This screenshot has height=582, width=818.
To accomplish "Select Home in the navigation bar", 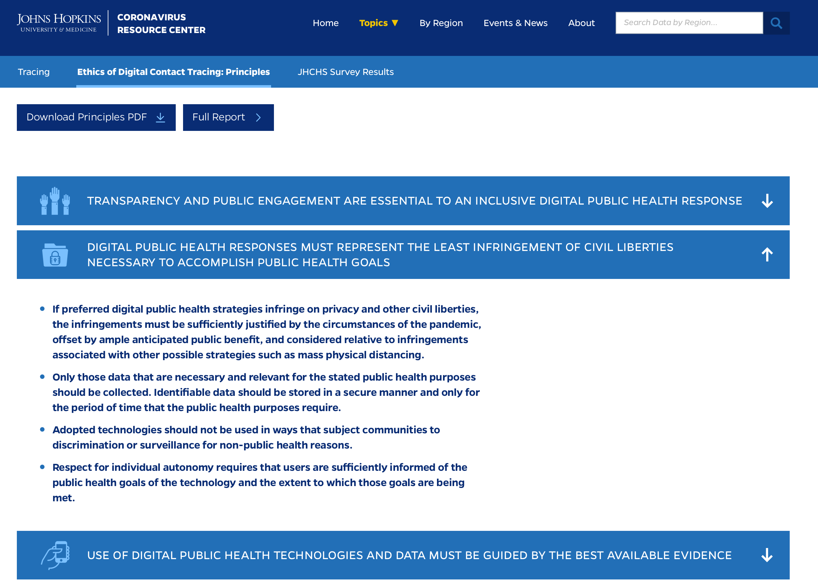I will click(x=325, y=23).
